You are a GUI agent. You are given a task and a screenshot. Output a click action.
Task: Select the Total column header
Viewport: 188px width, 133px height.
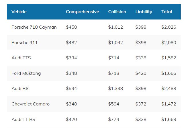(167, 12)
